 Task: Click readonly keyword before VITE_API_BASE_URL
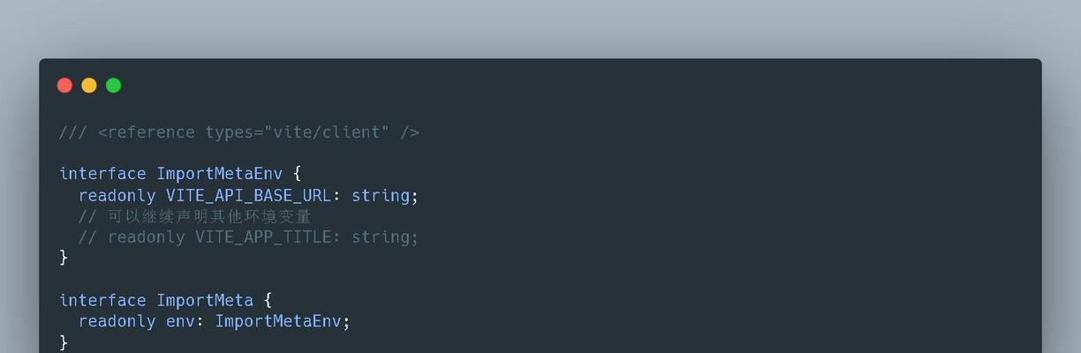click(x=117, y=195)
